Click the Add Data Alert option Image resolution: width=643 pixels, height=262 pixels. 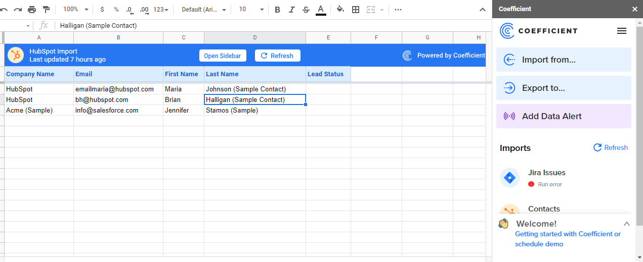[x=563, y=116]
